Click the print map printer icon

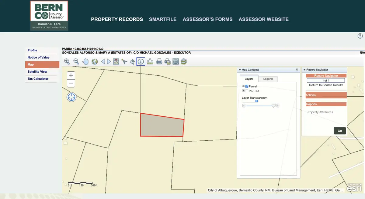(159, 62)
